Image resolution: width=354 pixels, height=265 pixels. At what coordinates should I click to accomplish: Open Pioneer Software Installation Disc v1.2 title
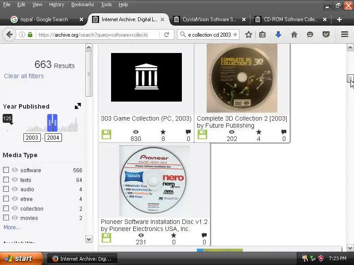pyautogui.click(x=154, y=222)
